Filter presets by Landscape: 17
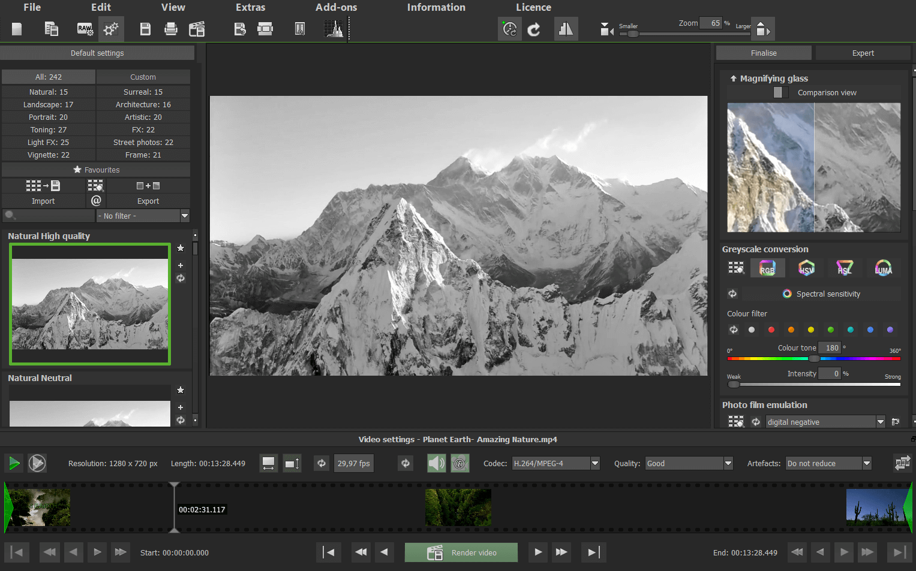The height and width of the screenshot is (571, 916). (49, 104)
